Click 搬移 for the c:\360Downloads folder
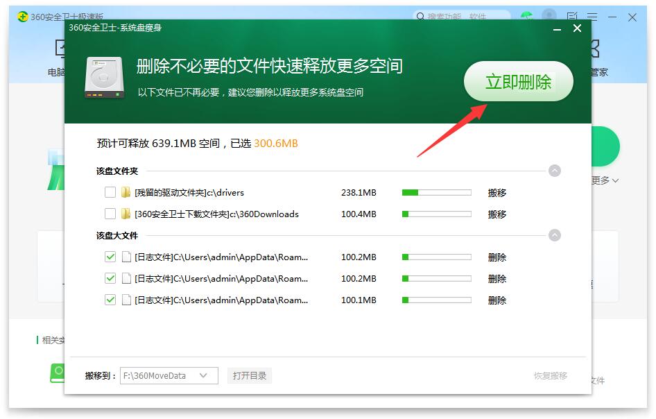 pos(497,214)
